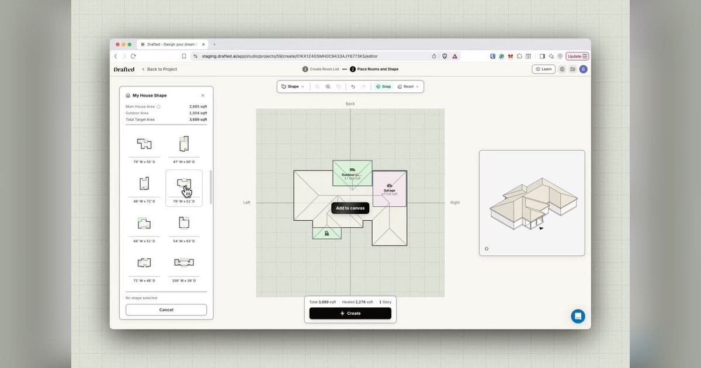
Task: Select the 79' W x 55' D shape
Action: [x=144, y=149]
